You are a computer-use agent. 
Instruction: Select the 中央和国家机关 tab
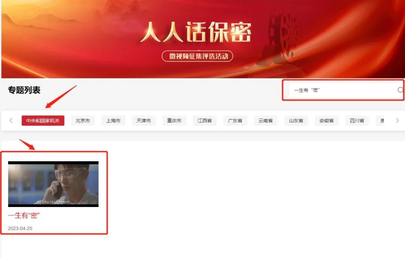[43, 121]
